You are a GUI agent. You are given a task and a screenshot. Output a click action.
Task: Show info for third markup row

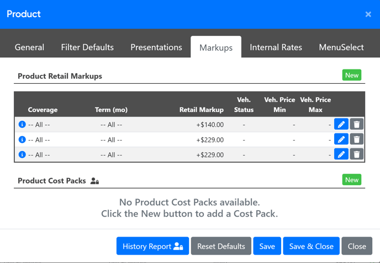pos(22,154)
